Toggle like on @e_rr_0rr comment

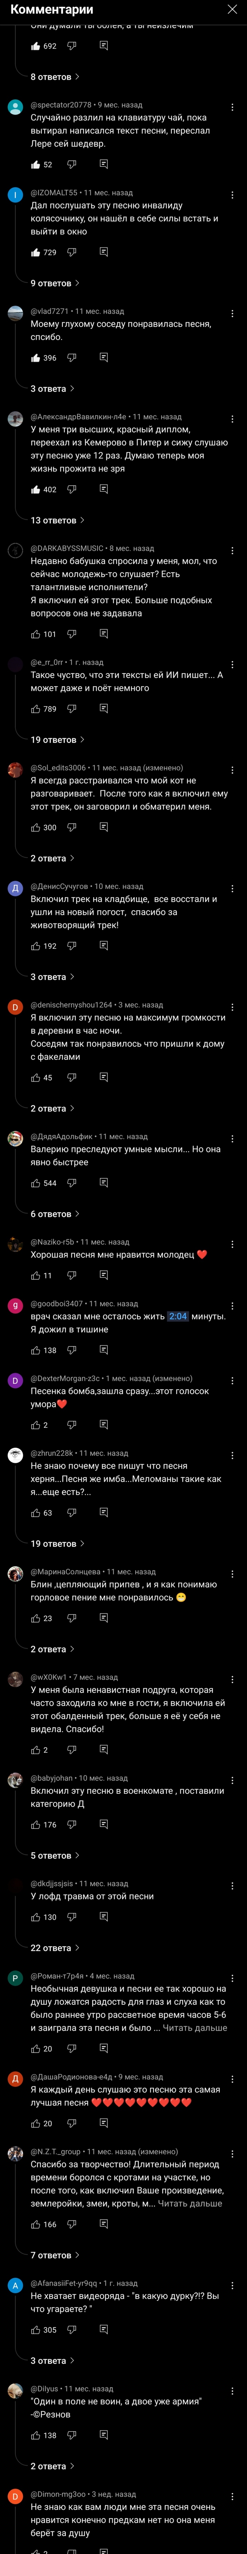36,709
